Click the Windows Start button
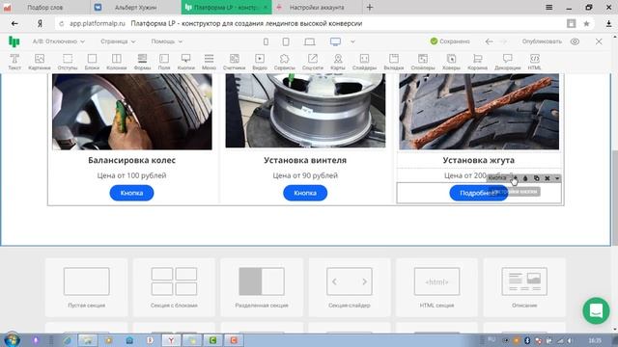Image resolution: width=618 pixels, height=347 pixels. point(12,340)
